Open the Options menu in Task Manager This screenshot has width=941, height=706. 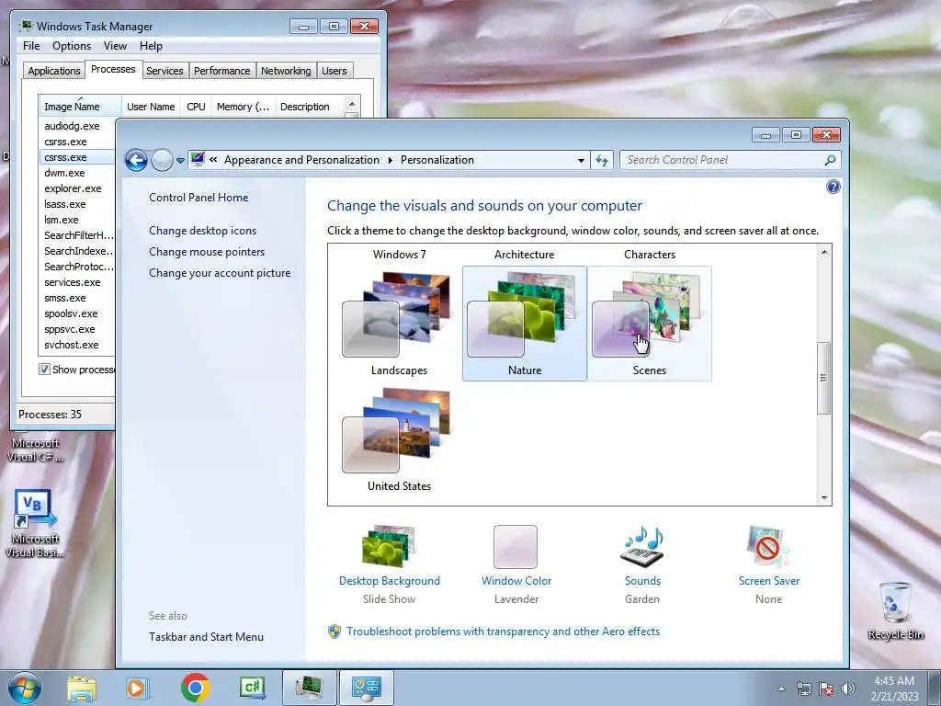pos(72,46)
